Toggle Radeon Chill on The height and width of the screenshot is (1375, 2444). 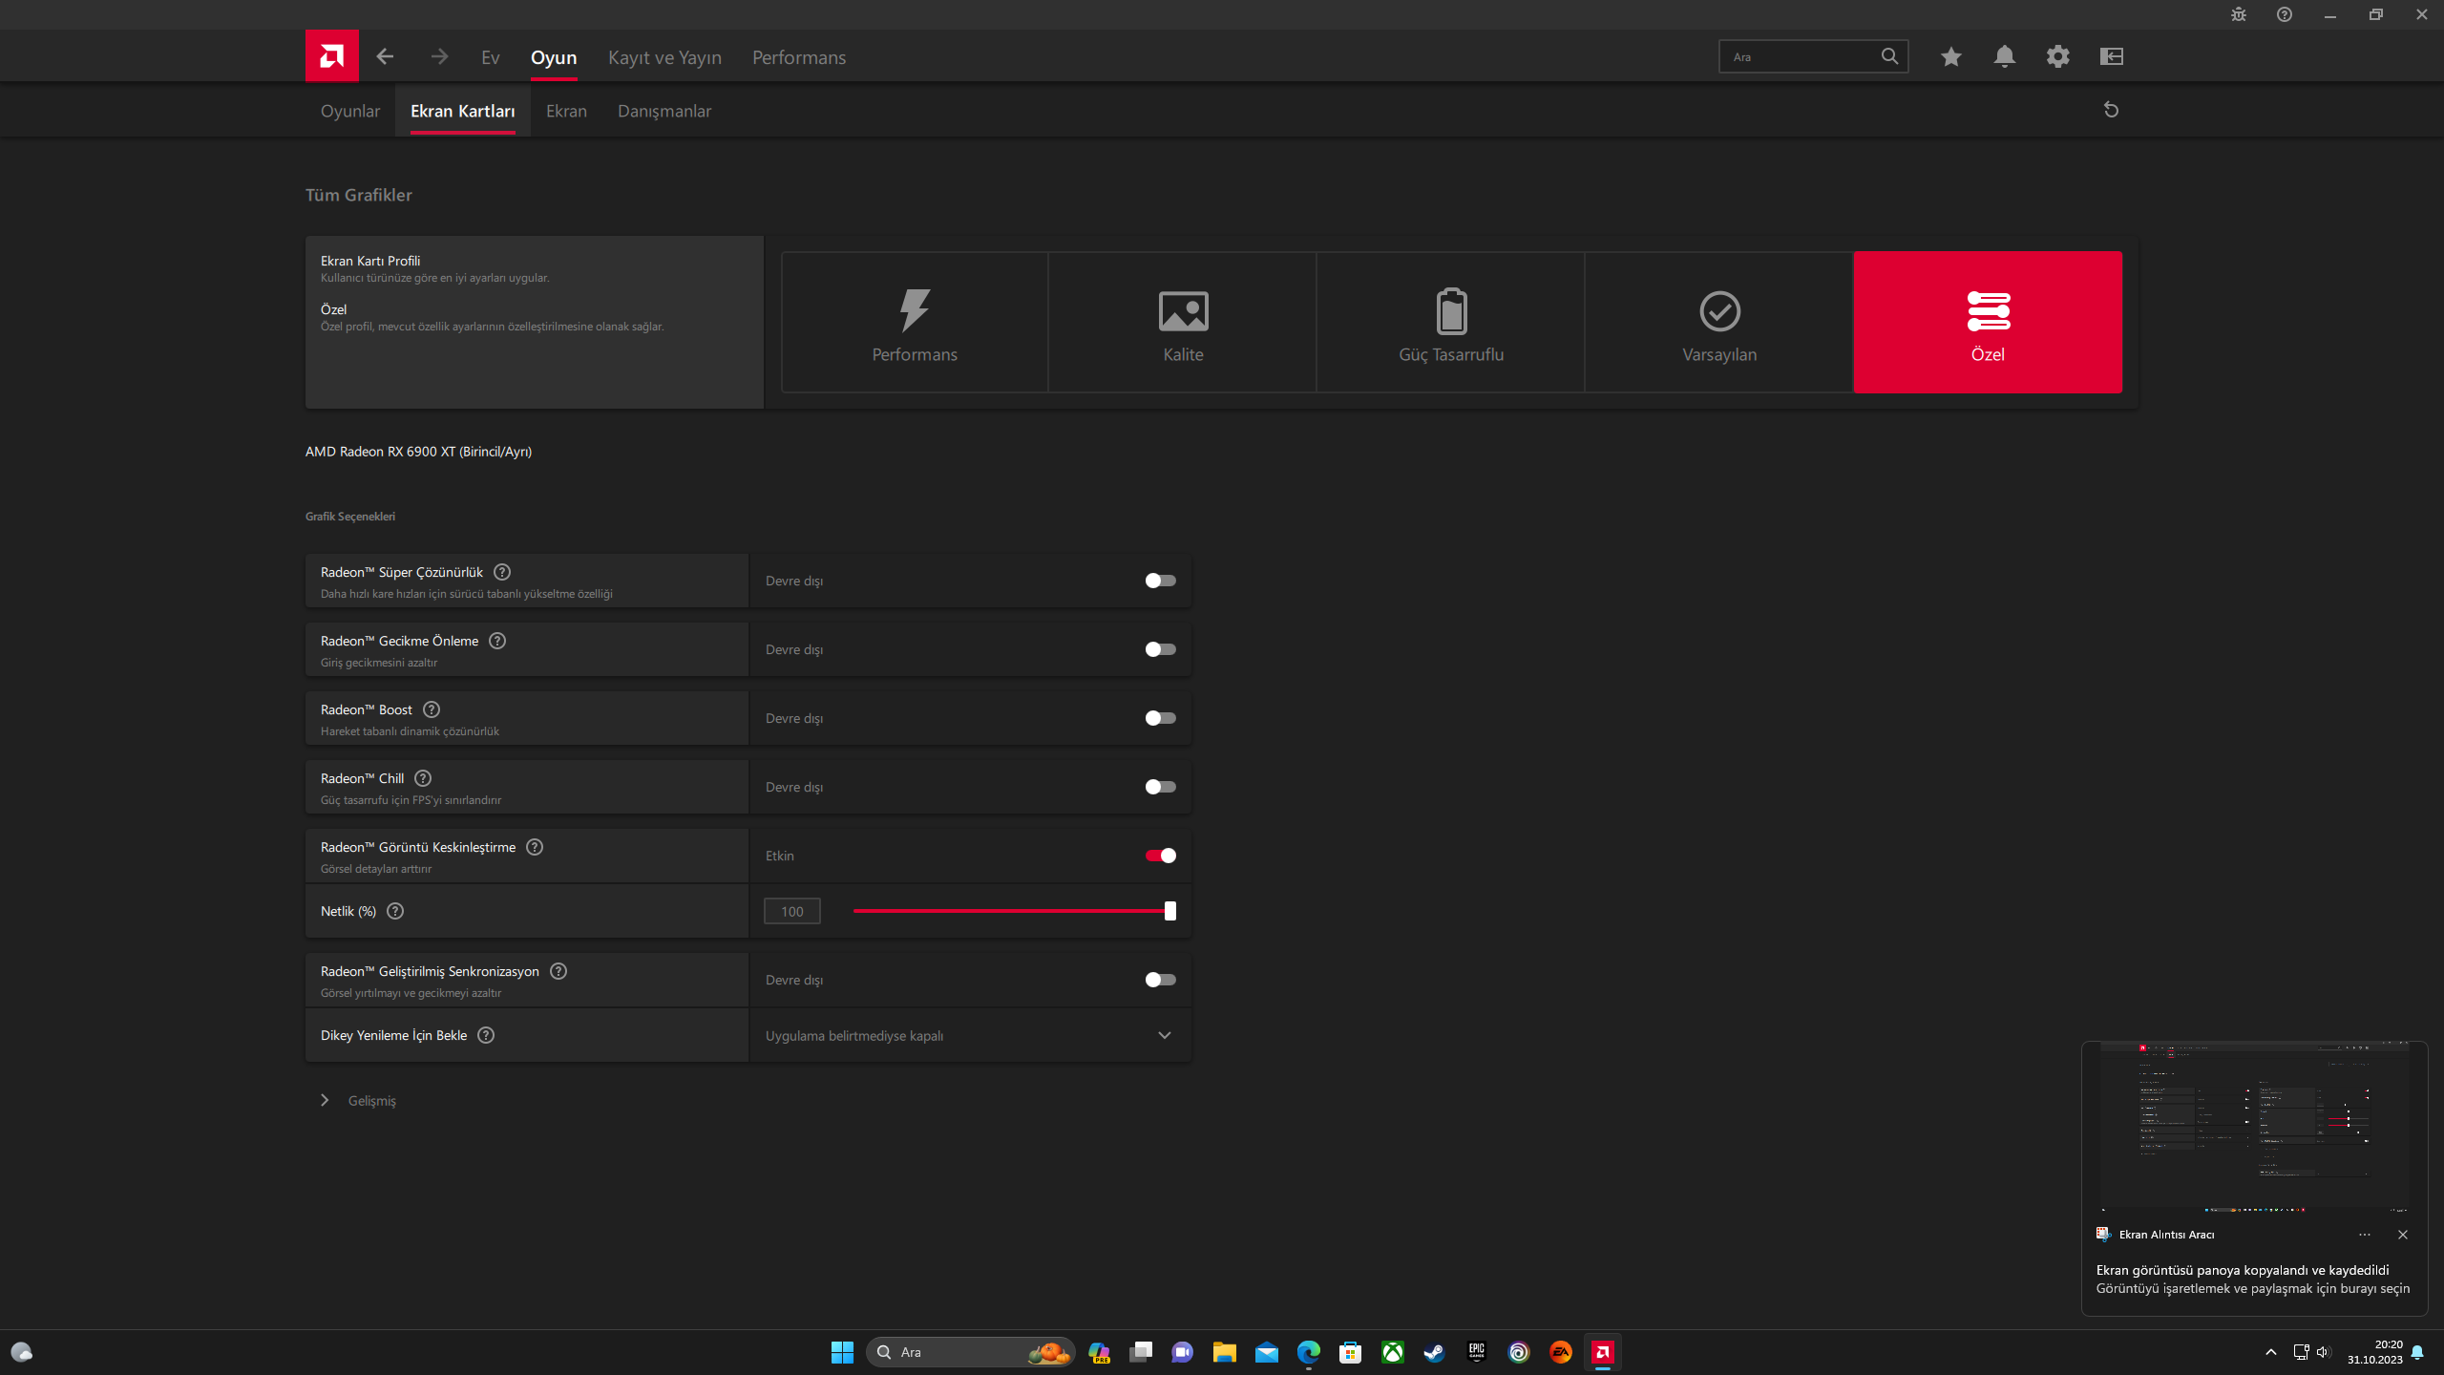[1160, 787]
